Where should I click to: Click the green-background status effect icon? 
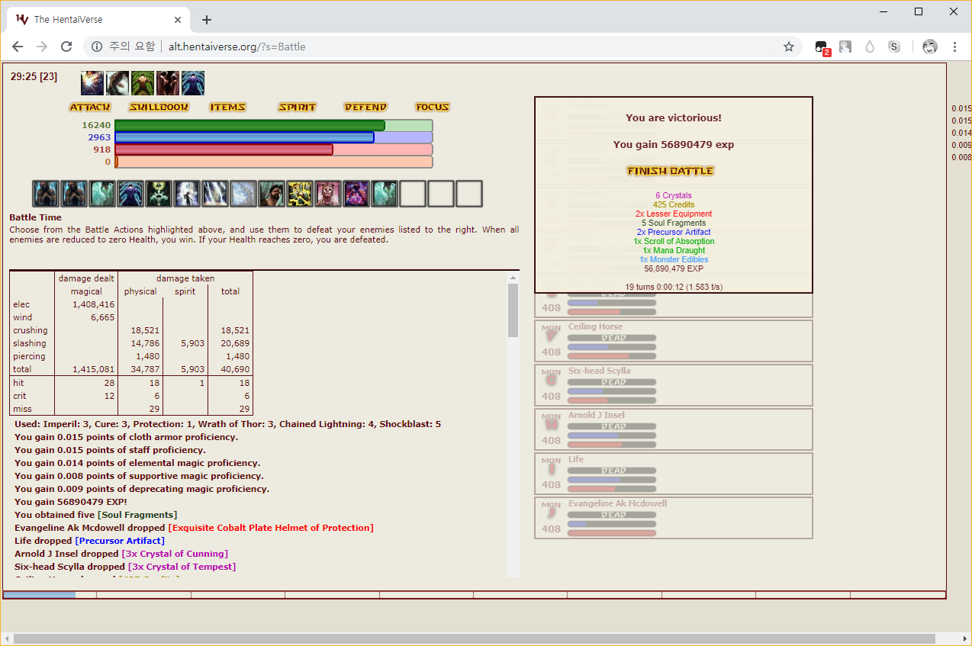[x=143, y=83]
